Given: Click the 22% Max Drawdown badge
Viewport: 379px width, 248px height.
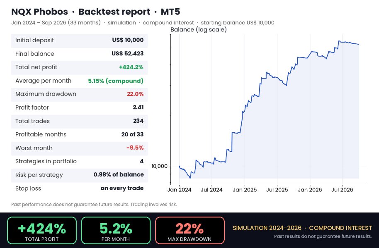Looking at the screenshot, I should tap(190, 230).
